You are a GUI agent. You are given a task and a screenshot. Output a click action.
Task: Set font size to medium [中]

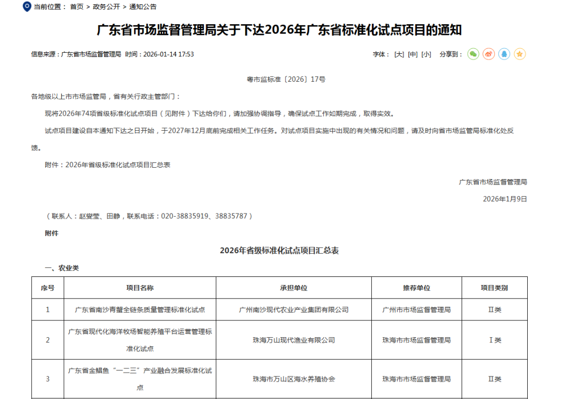click(413, 54)
